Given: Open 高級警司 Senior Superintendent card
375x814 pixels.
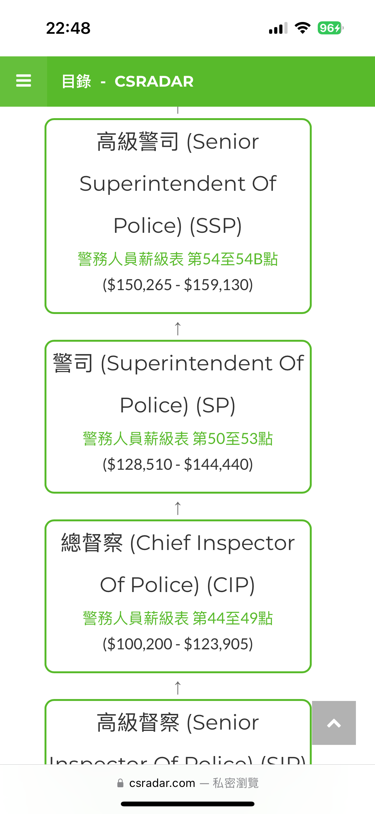Looking at the screenshot, I should click(x=178, y=216).
